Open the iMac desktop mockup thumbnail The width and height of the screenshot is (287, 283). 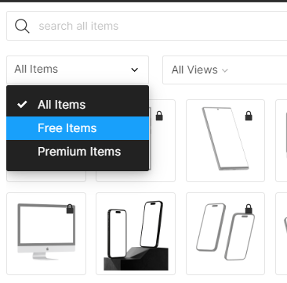(x=46, y=234)
